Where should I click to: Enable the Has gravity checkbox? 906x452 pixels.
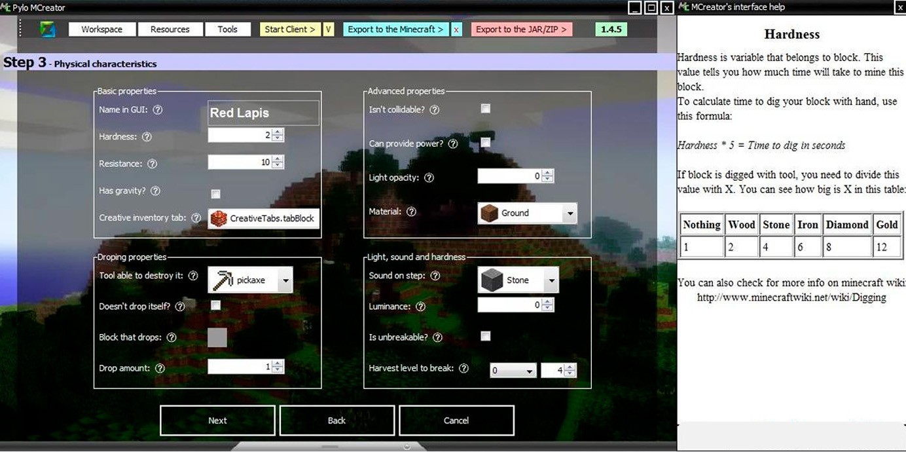click(215, 194)
